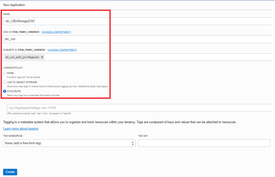Select the NONE logging policy radio
Viewport: 275px width, 177px height.
tap(5, 73)
